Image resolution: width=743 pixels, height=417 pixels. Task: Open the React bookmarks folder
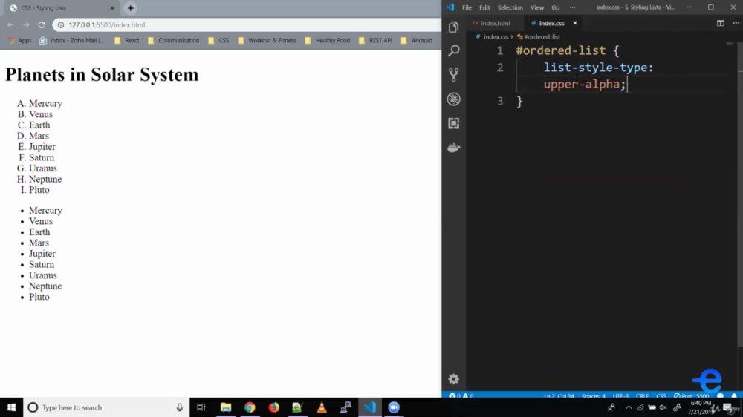click(127, 41)
